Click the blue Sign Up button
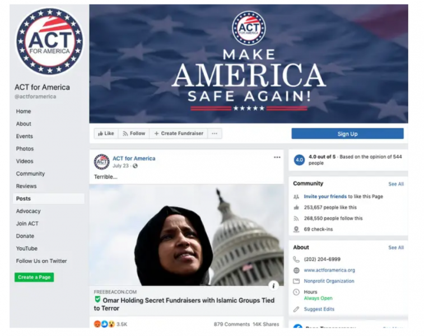 coord(347,134)
